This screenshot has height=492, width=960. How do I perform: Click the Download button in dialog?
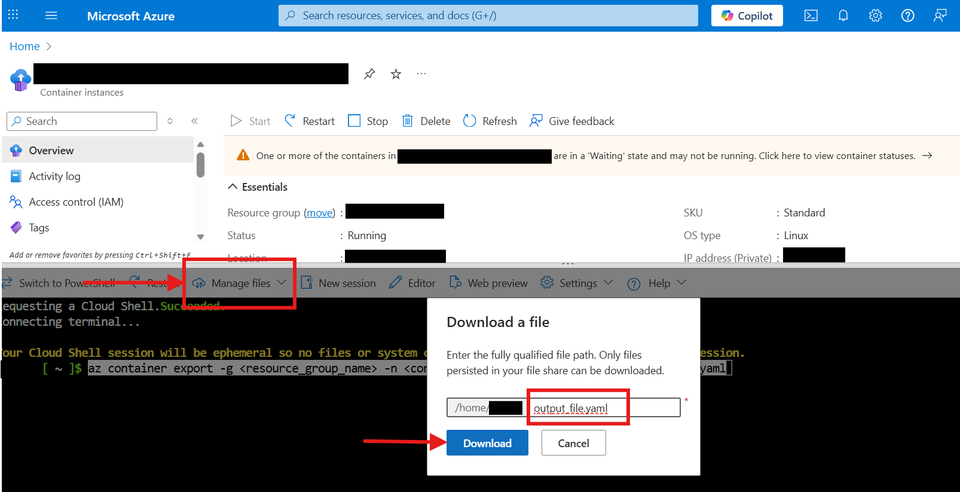coord(487,443)
